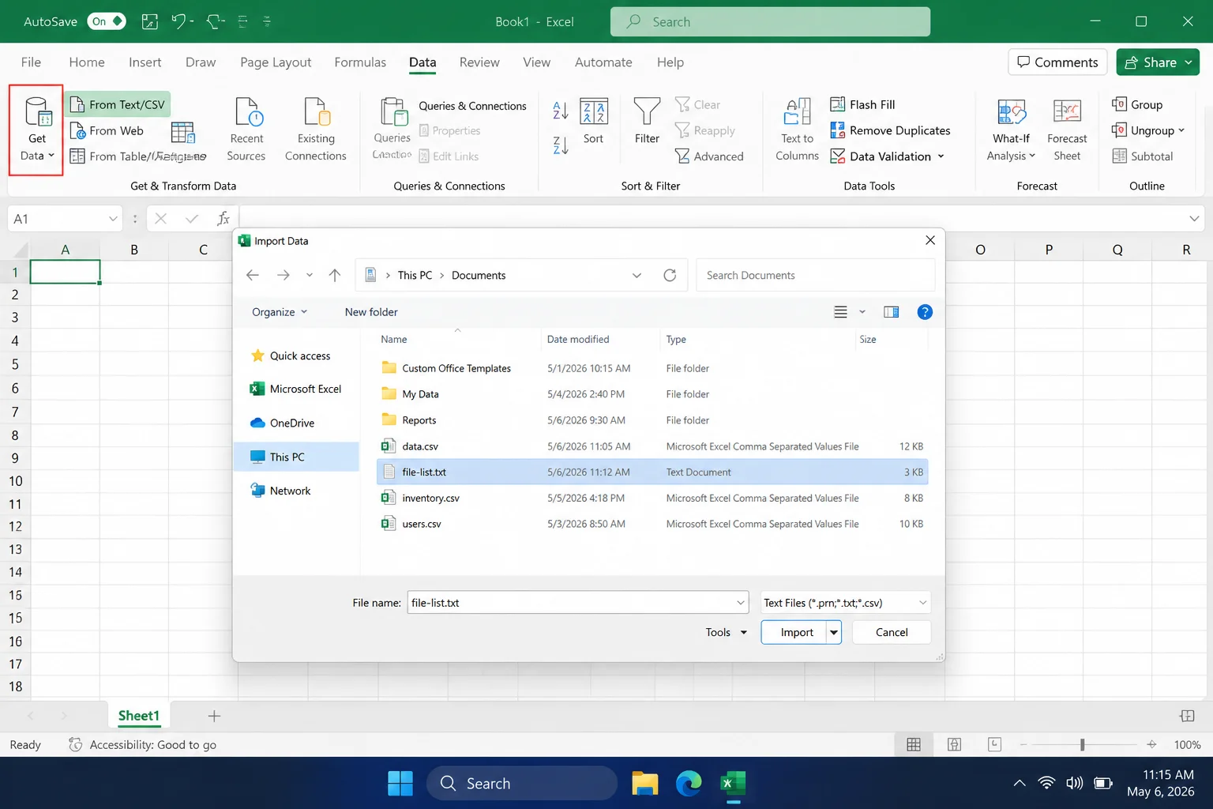Expand the Import button dropdown arrow

click(834, 632)
